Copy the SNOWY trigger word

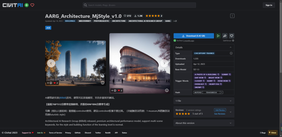[x=203, y=87]
